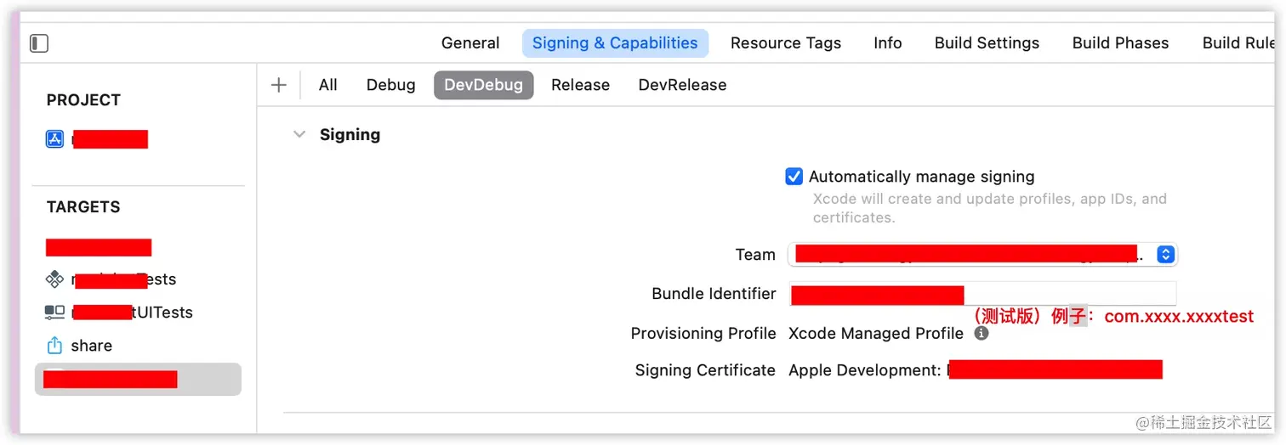Select the DevDebug configuration filter
Viewport: 1286px width, 445px height.
pyautogui.click(x=484, y=85)
